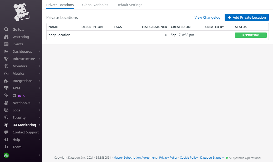
Task: Expand the Logs submenu arrow
Action: coord(40,110)
